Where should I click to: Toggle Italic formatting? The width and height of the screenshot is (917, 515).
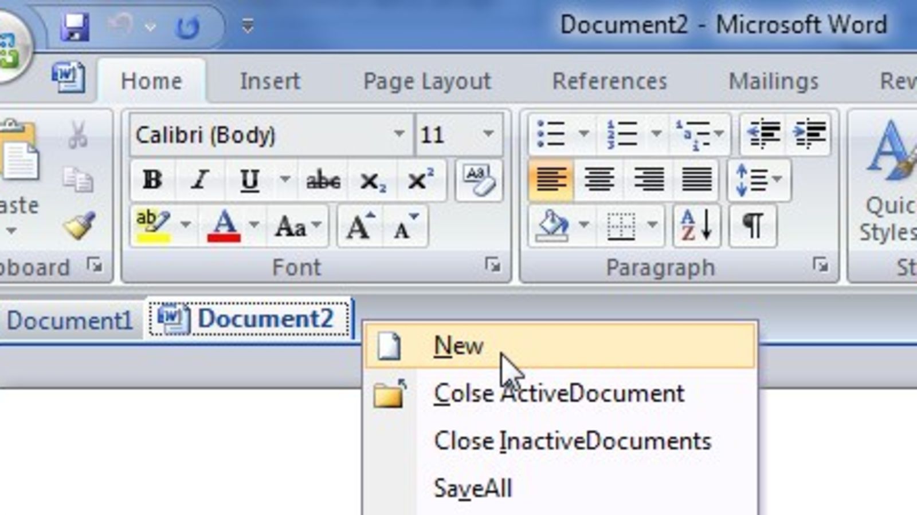click(x=200, y=180)
